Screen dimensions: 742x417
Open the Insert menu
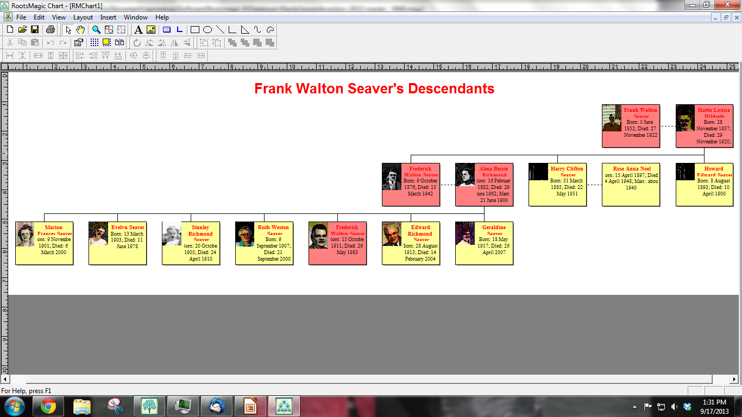[108, 17]
